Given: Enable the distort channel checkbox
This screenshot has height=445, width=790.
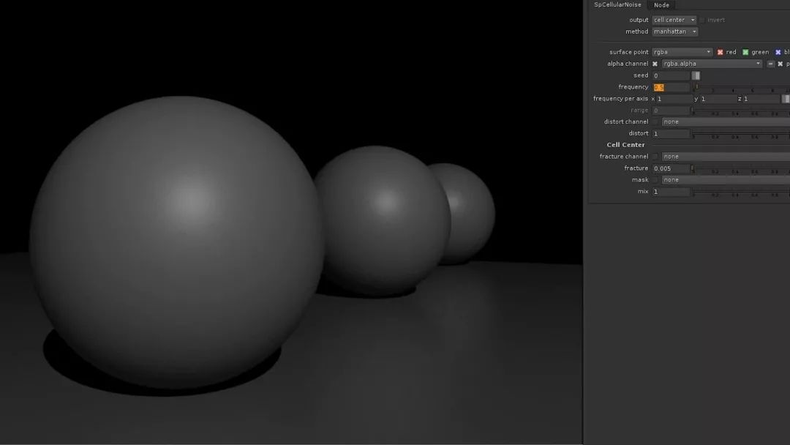Looking at the screenshot, I should click(x=655, y=121).
